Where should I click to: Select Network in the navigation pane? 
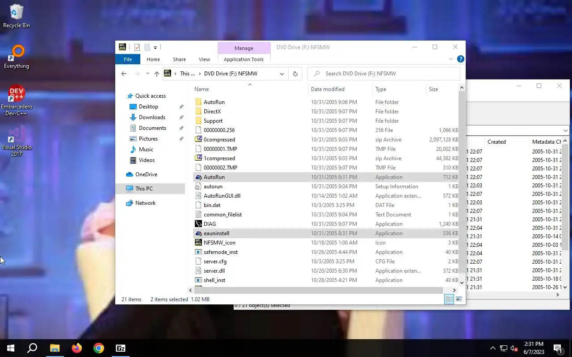click(145, 203)
